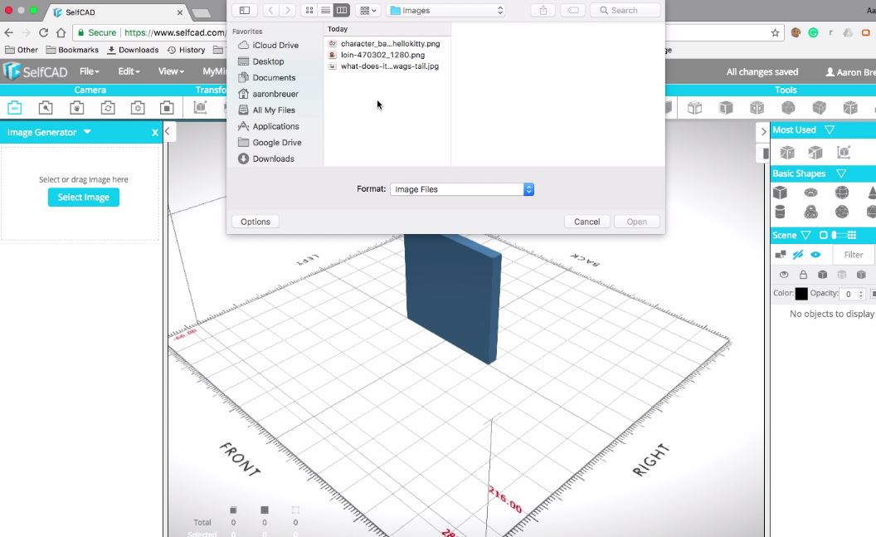This screenshot has width=876, height=537.
Task: Switch file dialog to list view
Action: click(325, 10)
